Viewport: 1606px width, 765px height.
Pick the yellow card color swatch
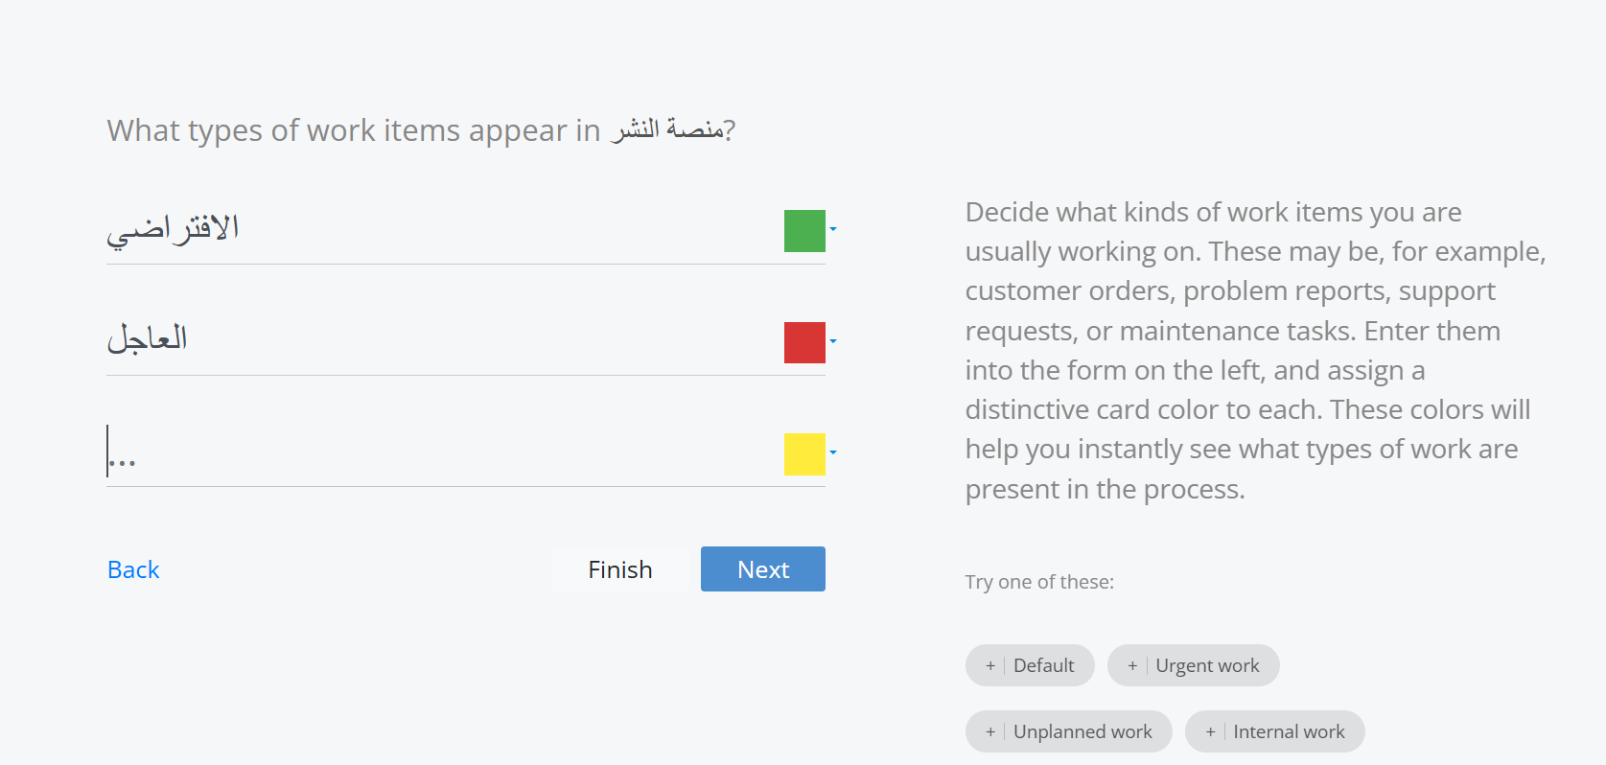pos(804,454)
